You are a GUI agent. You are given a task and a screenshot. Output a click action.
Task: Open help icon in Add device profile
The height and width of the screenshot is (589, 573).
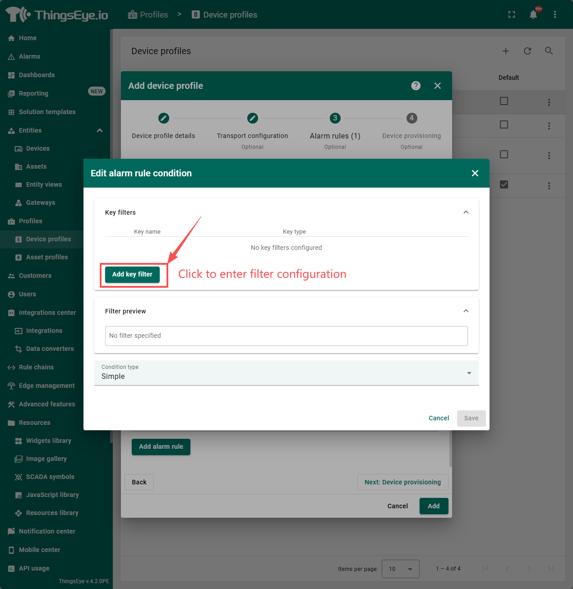[x=416, y=86]
